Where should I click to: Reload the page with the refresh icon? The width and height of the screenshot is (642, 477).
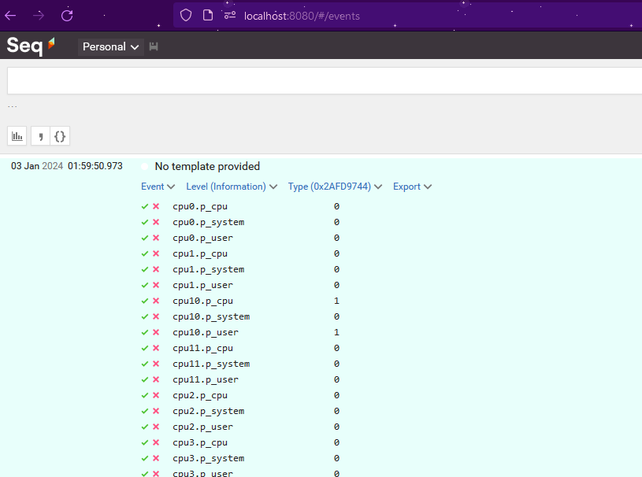(66, 15)
